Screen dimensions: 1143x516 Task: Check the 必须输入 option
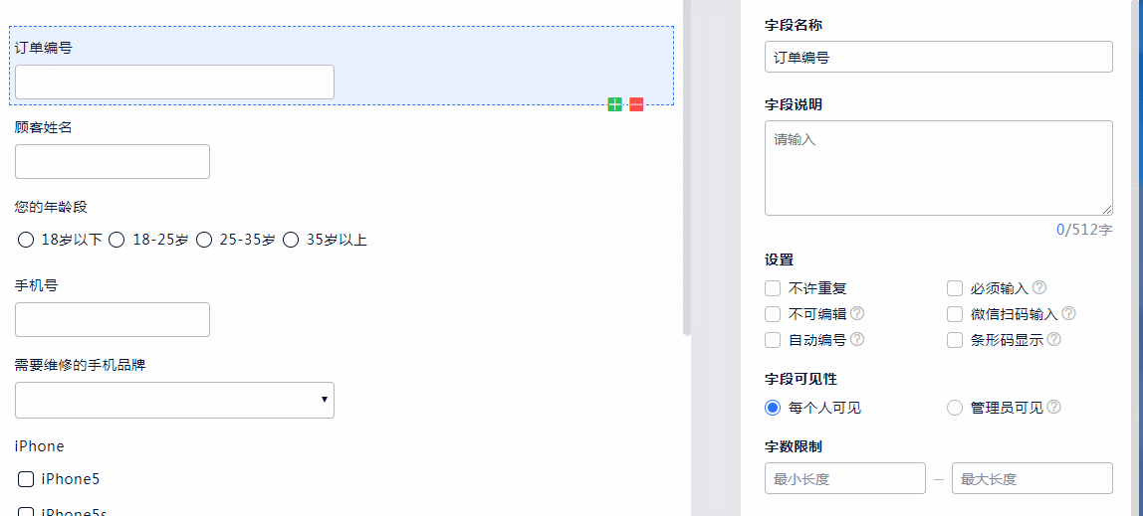(955, 288)
